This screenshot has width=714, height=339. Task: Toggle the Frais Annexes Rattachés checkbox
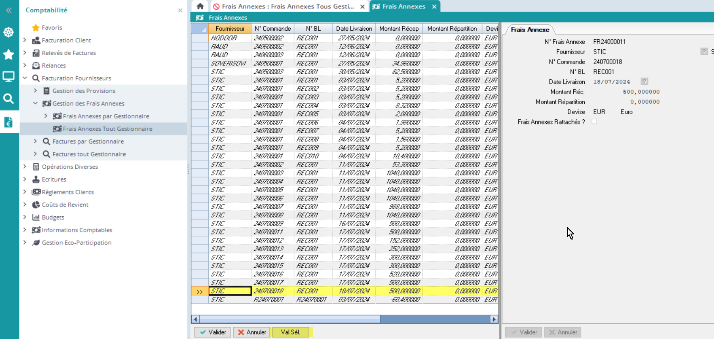click(x=594, y=122)
